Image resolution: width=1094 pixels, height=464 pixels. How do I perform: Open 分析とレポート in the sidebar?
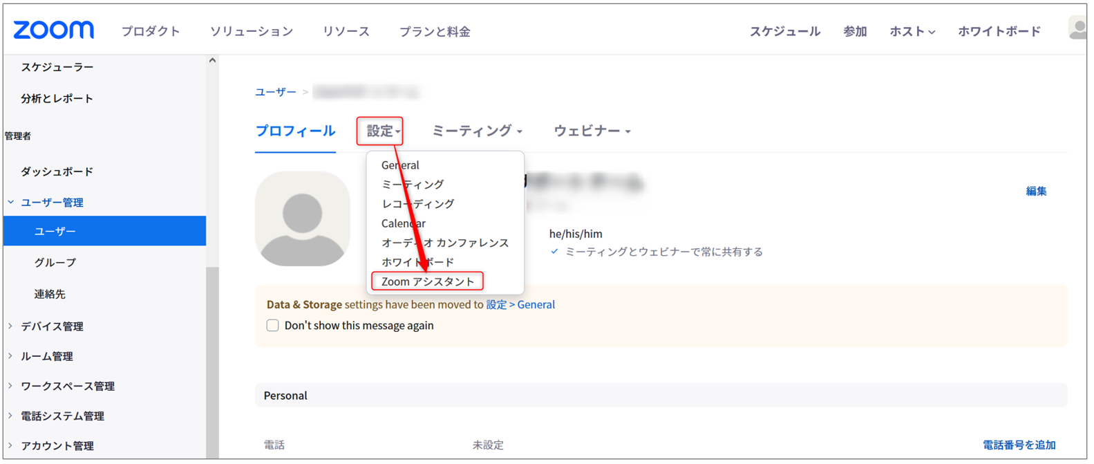pyautogui.click(x=57, y=98)
